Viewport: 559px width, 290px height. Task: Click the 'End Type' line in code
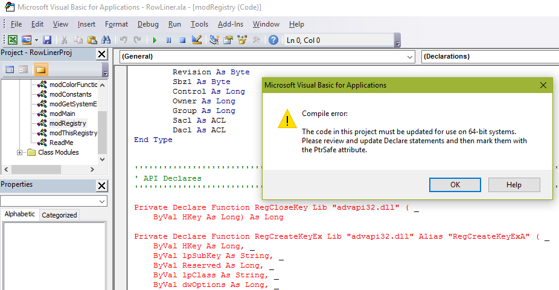(153, 140)
